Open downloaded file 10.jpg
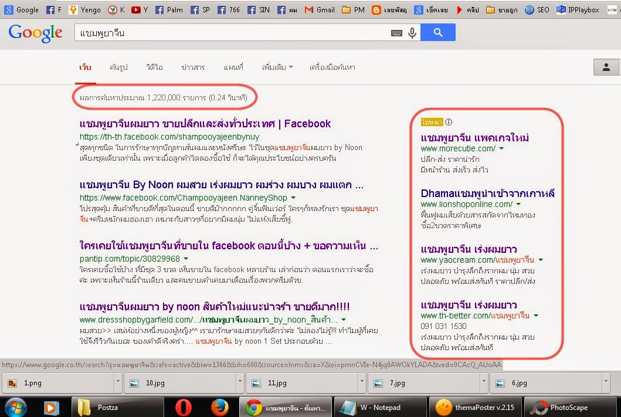This screenshot has width=621, height=417. [181, 383]
